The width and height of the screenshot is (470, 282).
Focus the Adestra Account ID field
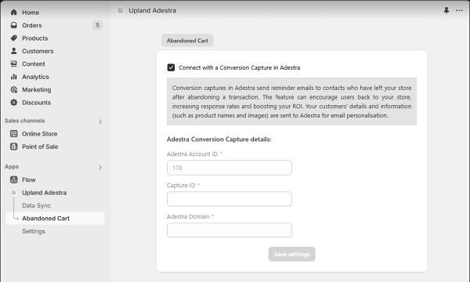230,168
